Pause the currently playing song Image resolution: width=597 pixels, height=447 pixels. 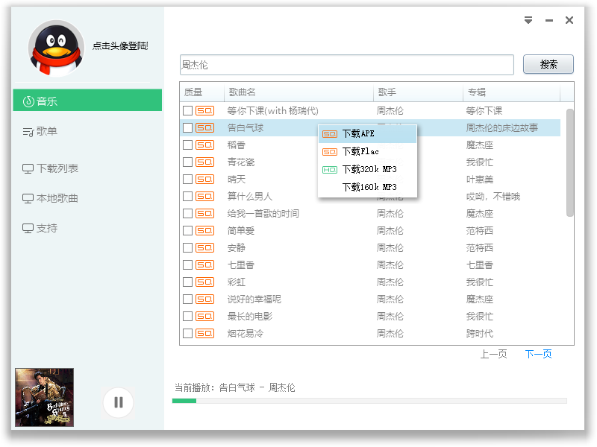119,402
